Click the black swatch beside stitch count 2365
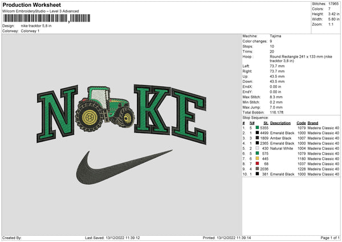This screenshot has height=242, width=342. coord(258,143)
